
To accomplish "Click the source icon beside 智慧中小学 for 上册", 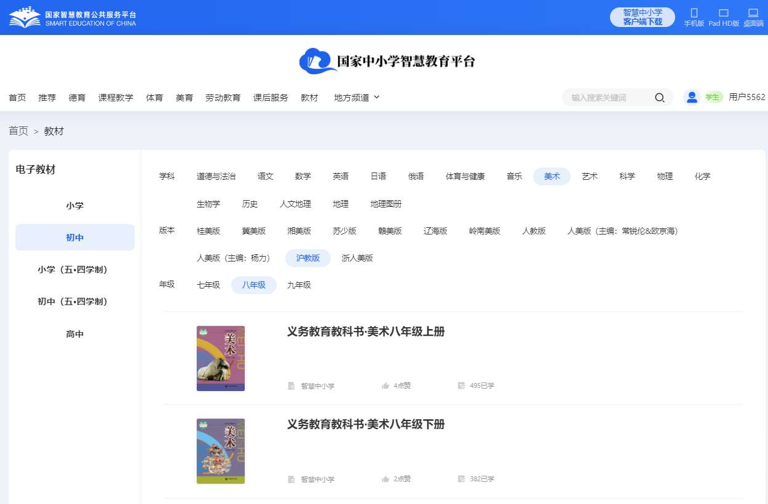I will point(291,386).
